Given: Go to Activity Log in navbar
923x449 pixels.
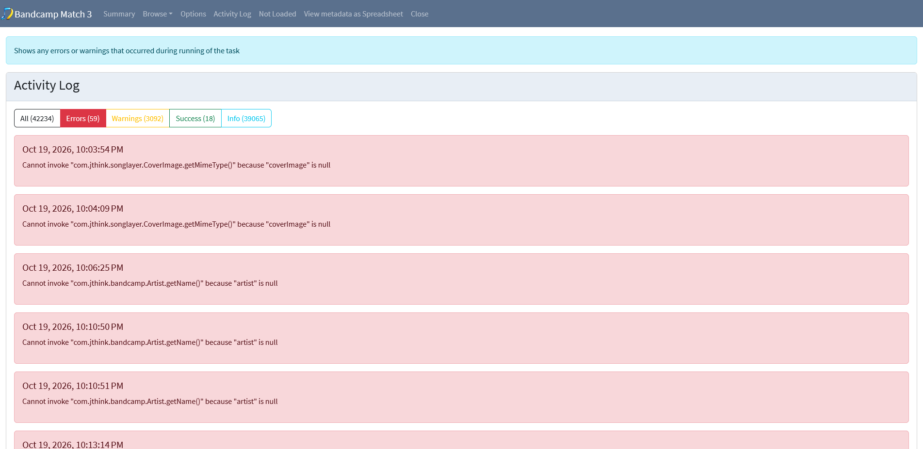Looking at the screenshot, I should (x=232, y=14).
